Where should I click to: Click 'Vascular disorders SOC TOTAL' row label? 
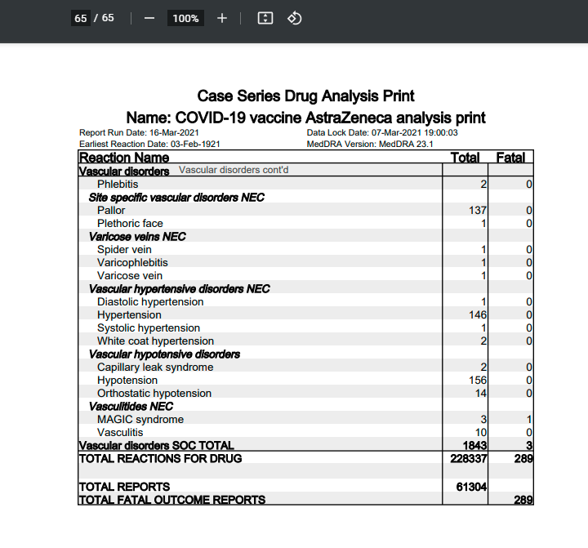(156, 445)
